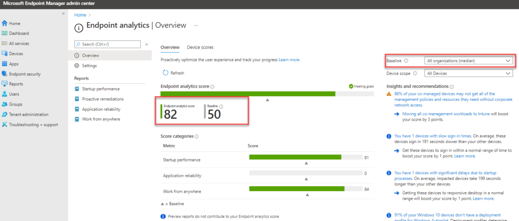519x221 pixels.
Task: Select the Overview tab
Action: [170, 47]
